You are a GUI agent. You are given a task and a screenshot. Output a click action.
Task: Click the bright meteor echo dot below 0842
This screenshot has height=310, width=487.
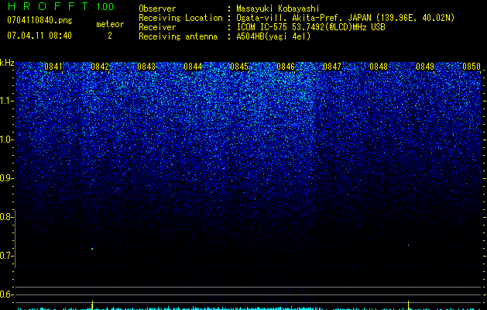(x=92, y=249)
